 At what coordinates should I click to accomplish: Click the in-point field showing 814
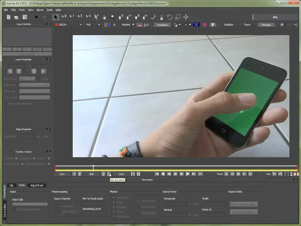click(x=62, y=174)
